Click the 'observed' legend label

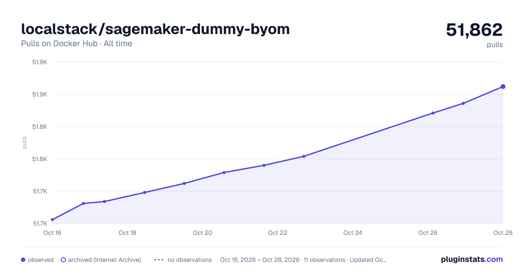(x=41, y=260)
